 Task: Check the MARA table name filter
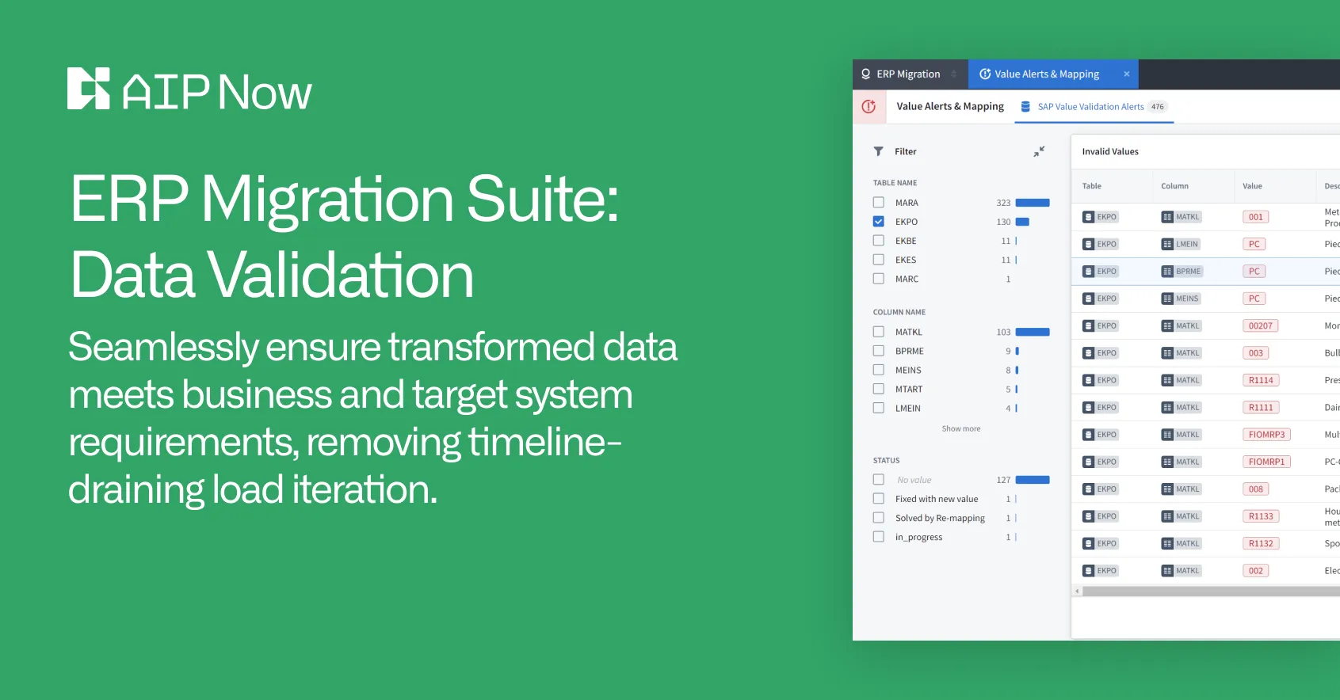tap(878, 203)
